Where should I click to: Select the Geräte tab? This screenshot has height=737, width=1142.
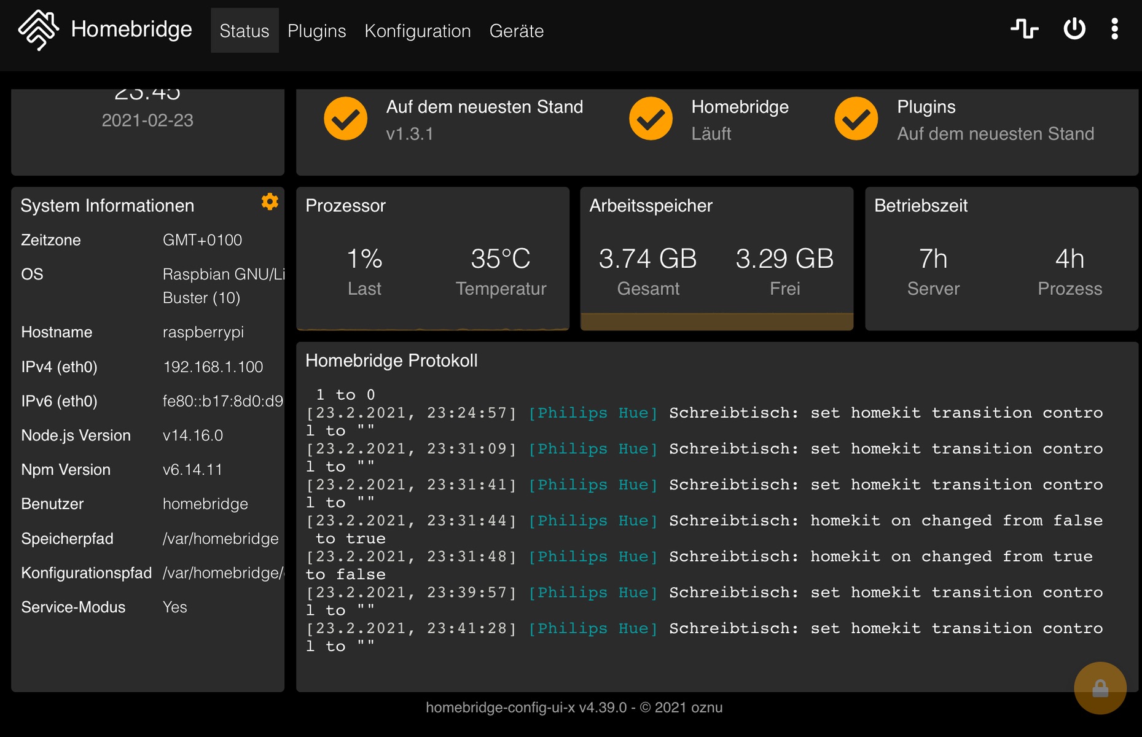(516, 31)
